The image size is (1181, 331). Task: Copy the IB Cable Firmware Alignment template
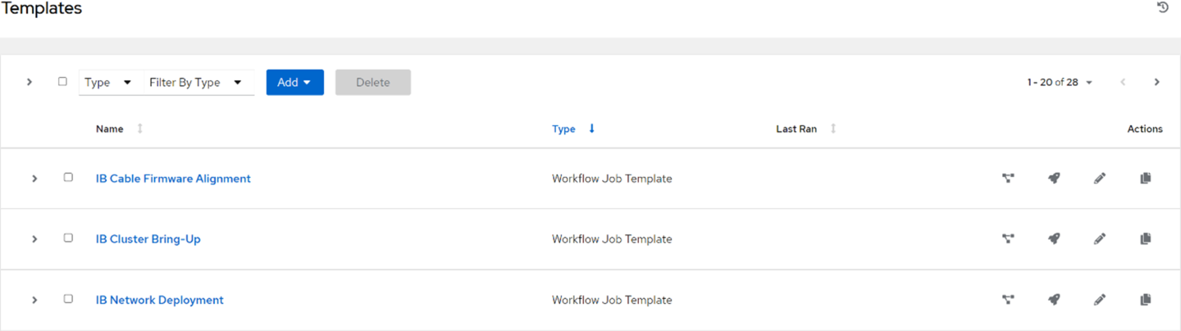tap(1146, 179)
